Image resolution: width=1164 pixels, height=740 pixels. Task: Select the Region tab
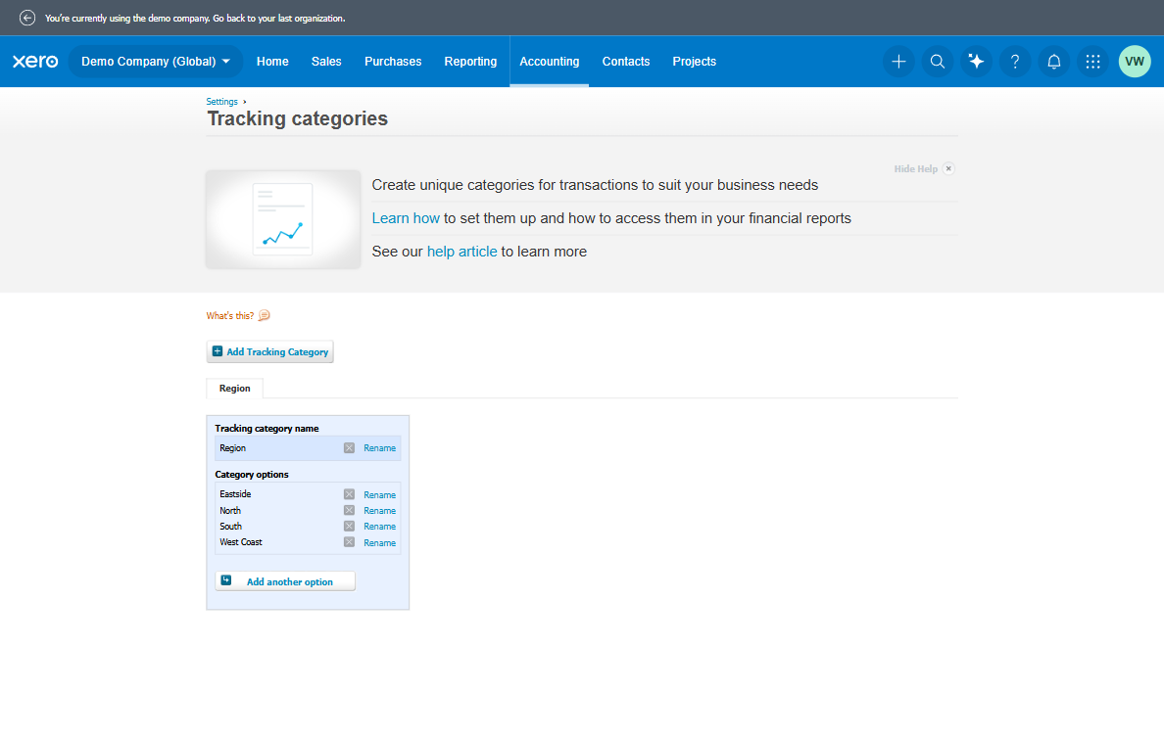click(234, 388)
